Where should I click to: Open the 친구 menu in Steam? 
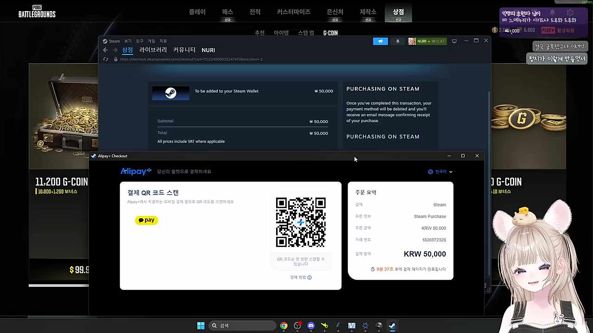tap(139, 41)
